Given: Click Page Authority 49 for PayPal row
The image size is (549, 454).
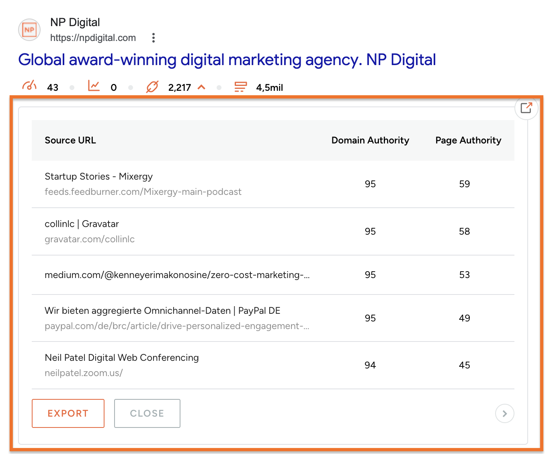Looking at the screenshot, I should [x=465, y=318].
